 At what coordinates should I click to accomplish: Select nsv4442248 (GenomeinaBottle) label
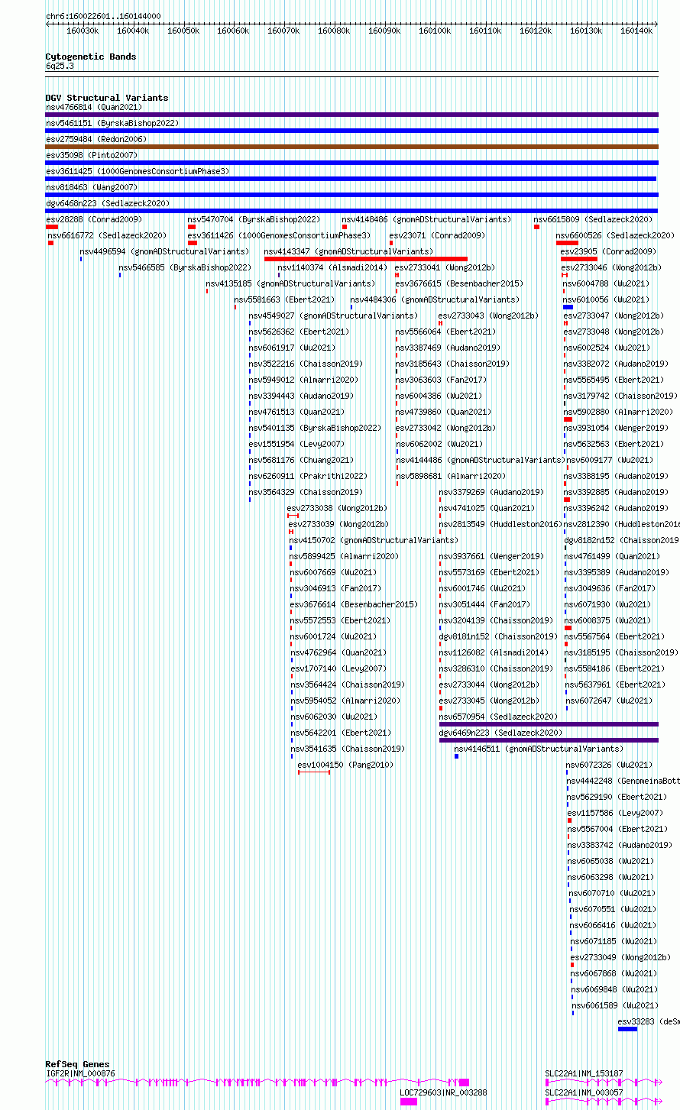623,781
